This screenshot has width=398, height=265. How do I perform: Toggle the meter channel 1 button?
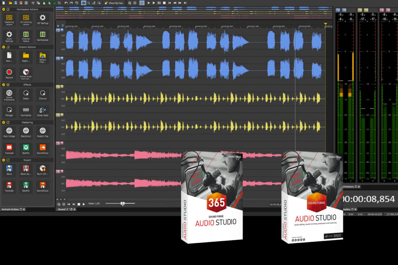click(338, 10)
